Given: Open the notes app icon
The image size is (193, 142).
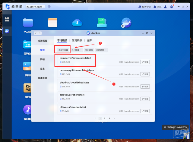Looking at the screenshot, I should [53, 23].
